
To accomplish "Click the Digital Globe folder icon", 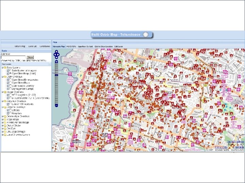I will (5, 125).
